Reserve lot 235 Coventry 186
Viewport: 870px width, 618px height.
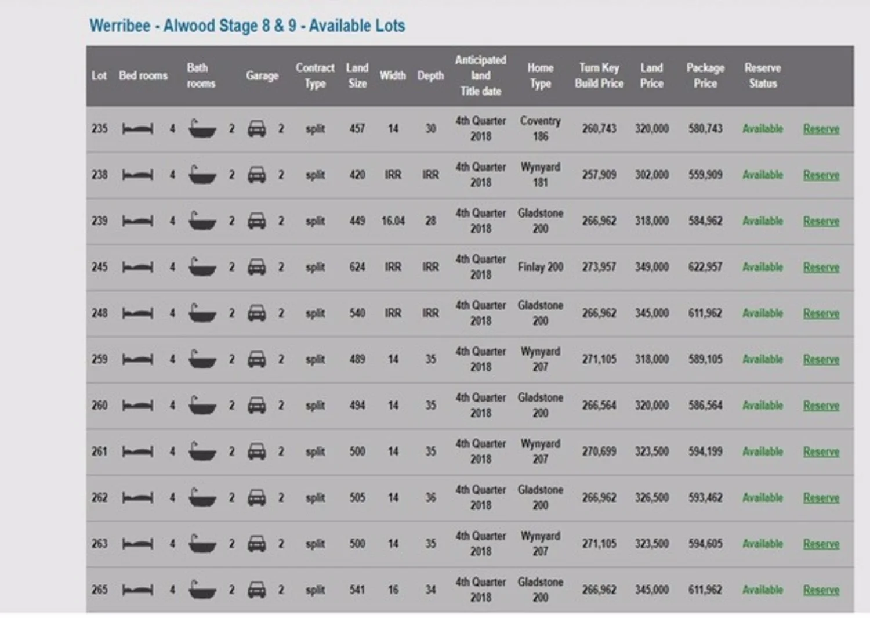coord(821,129)
